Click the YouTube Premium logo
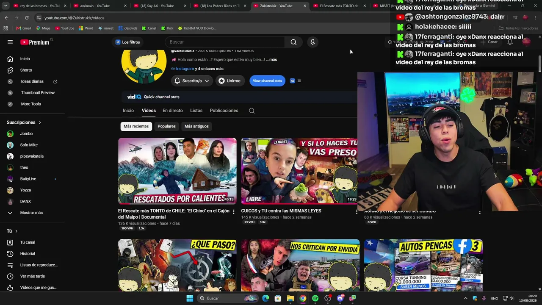 pos(35,42)
